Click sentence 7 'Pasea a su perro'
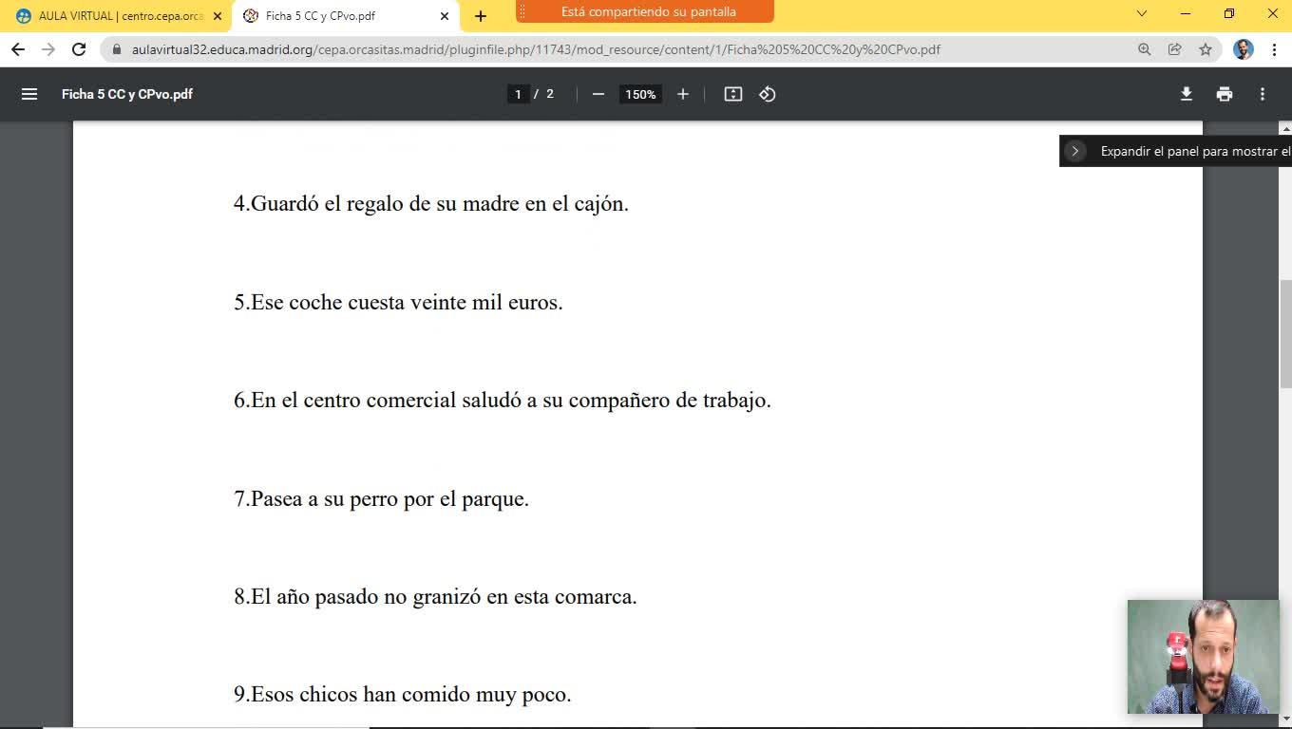This screenshot has width=1292, height=729. pyautogui.click(x=381, y=498)
